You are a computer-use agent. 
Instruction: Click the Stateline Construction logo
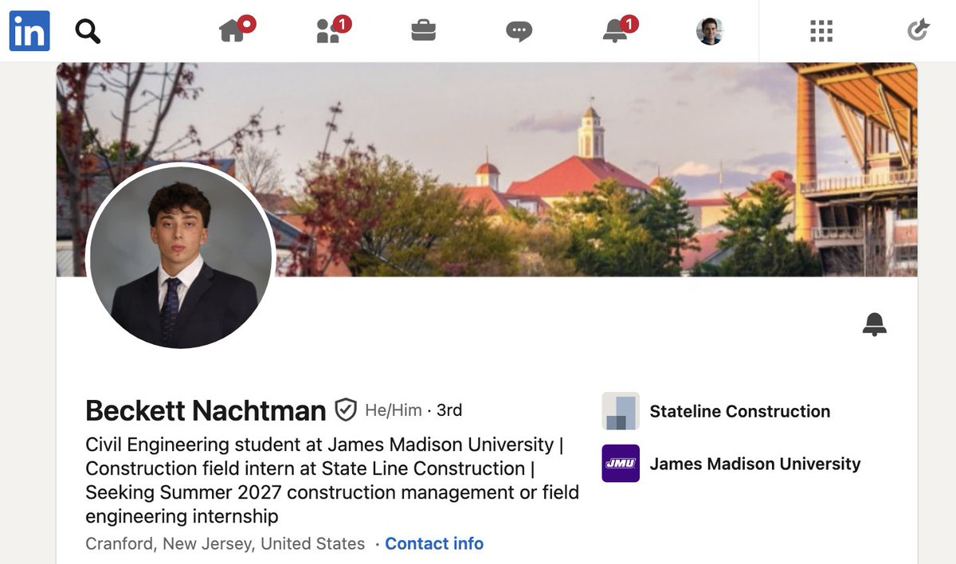(621, 411)
